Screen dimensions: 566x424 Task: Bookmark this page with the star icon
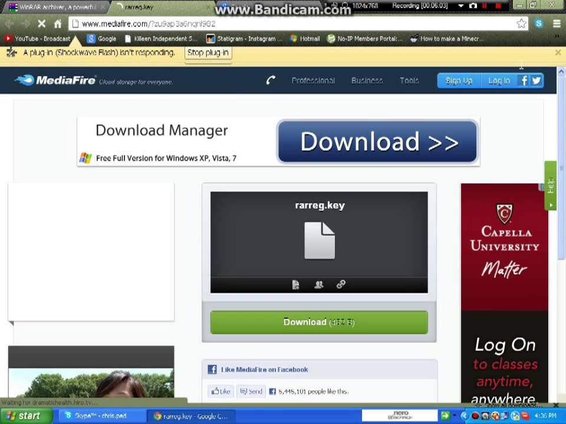tap(521, 24)
